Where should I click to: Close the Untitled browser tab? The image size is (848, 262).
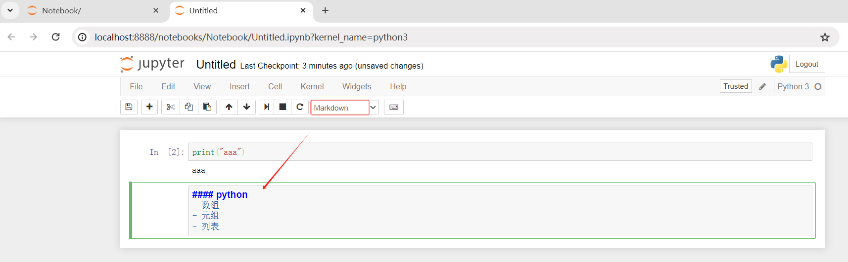coord(303,10)
